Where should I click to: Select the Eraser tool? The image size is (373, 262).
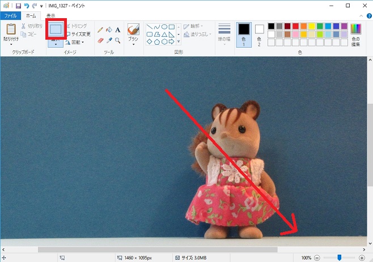coord(100,40)
